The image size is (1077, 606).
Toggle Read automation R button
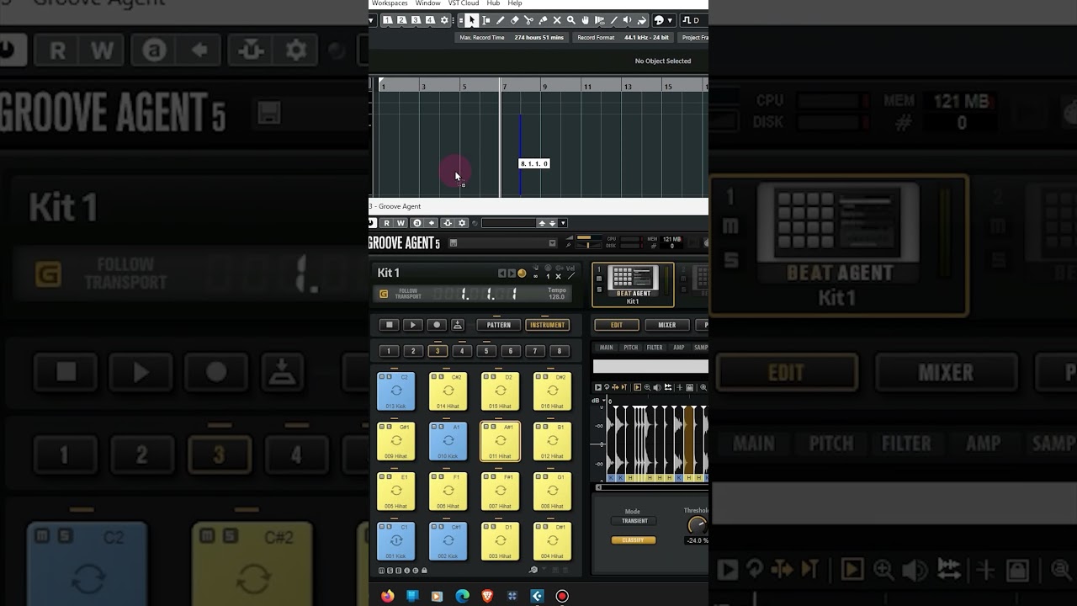pos(386,223)
